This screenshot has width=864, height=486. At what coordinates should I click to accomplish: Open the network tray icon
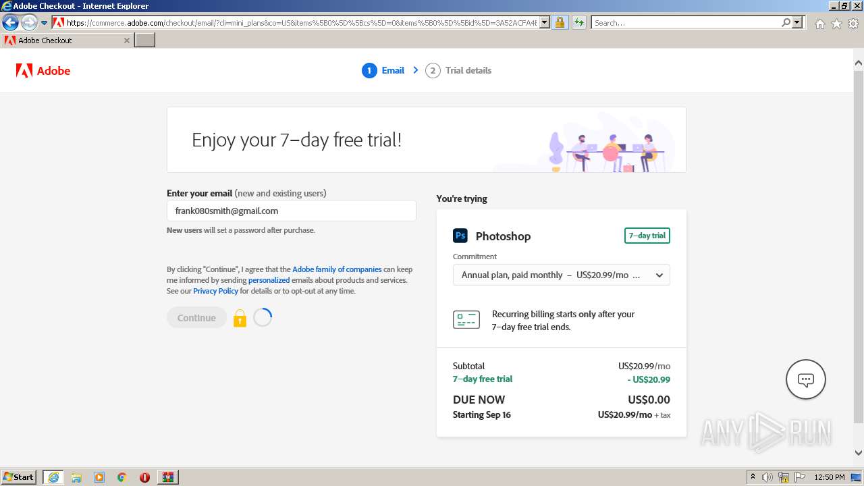(784, 477)
